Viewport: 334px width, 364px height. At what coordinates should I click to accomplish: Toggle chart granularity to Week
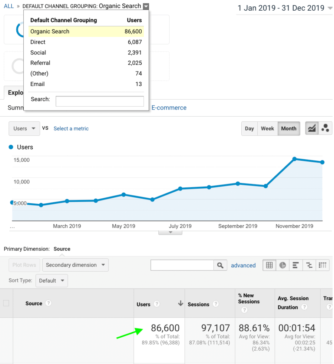267,129
